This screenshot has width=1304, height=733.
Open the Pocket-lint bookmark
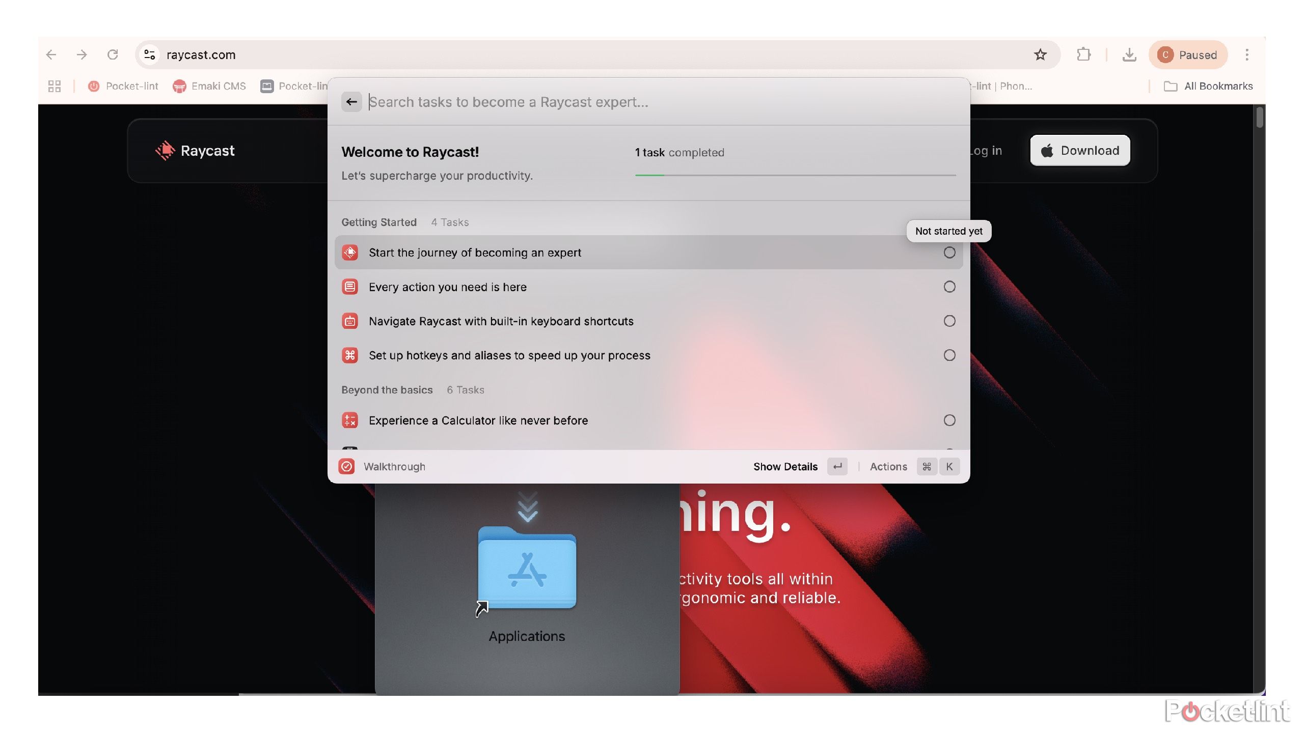[123, 86]
